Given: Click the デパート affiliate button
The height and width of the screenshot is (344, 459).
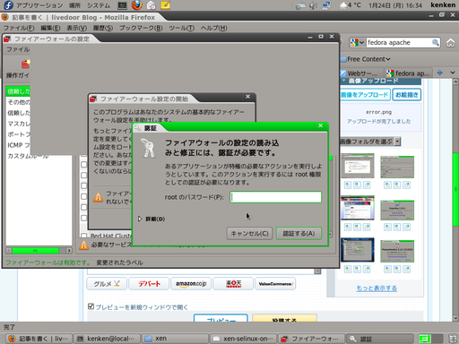Looking at the screenshot, I should 149,284.
